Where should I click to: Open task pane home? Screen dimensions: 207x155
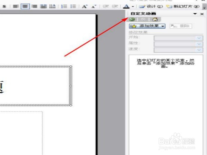(155, 20)
